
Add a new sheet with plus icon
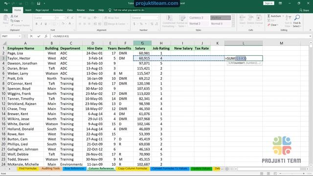227,169
